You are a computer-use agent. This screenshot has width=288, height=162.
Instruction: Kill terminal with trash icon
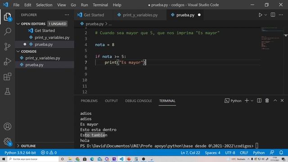pos(267,101)
